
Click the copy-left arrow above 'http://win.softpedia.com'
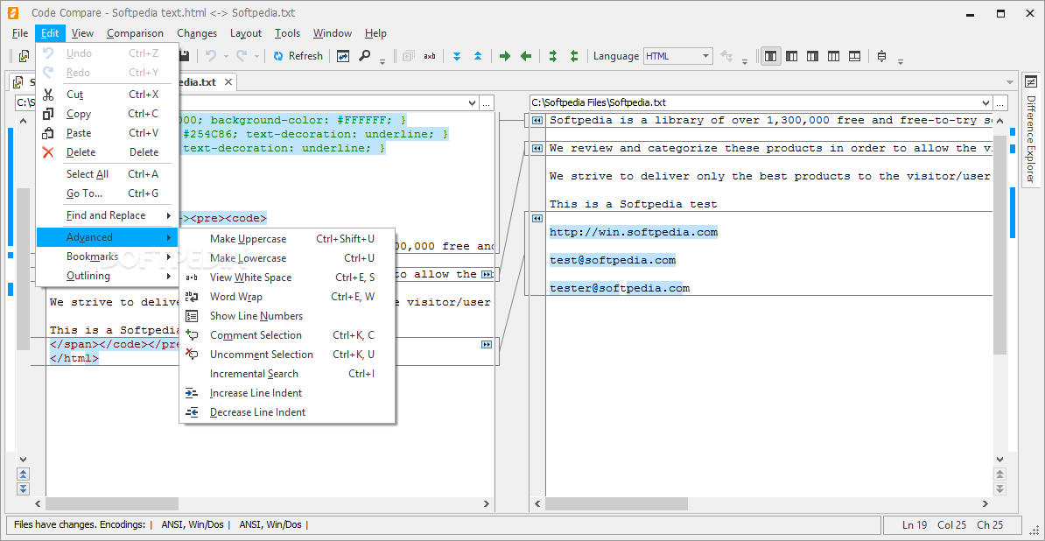tap(537, 219)
